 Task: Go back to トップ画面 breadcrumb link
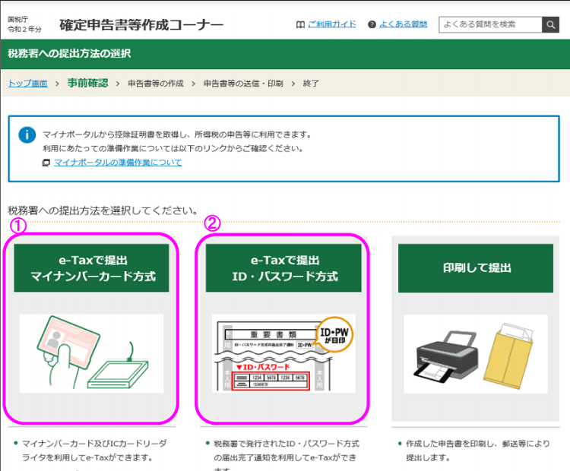pyautogui.click(x=27, y=84)
